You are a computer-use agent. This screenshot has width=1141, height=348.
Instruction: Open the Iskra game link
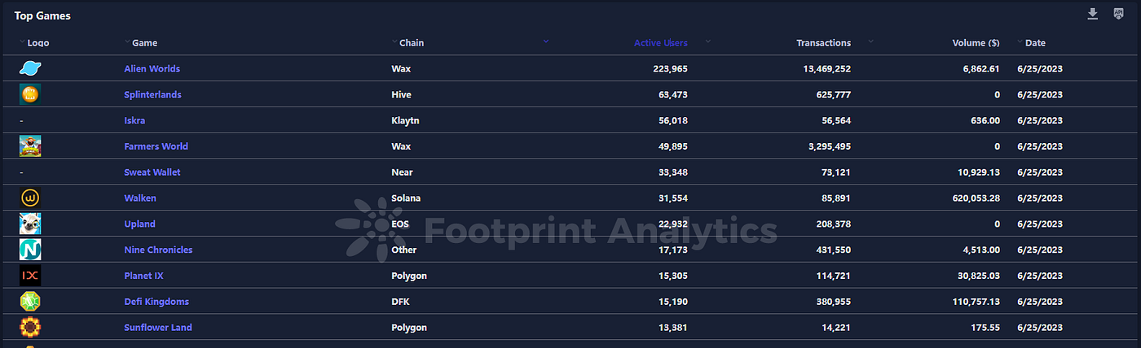click(x=134, y=120)
